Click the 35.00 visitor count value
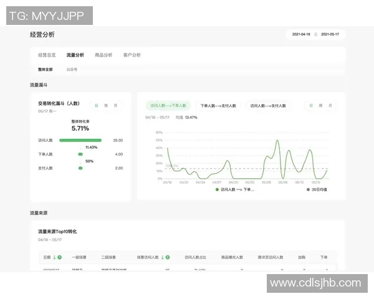This screenshot has height=299, width=374. click(x=118, y=140)
